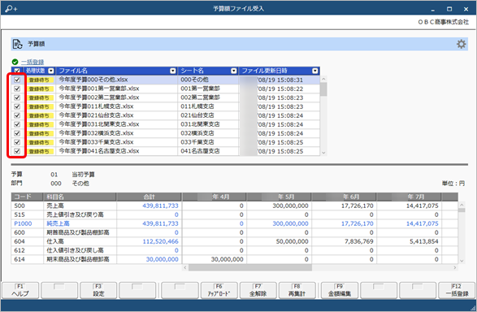
Task: Uncheck the 今年度予算031北関東支店.xlsx row checkbox
Action: tap(17, 124)
